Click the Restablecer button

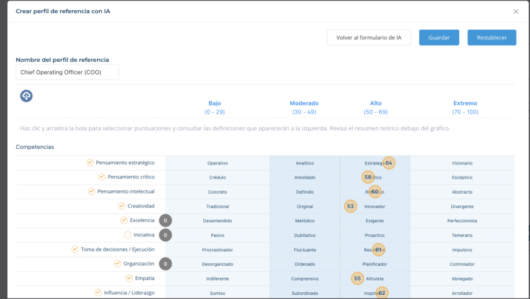pyautogui.click(x=491, y=37)
